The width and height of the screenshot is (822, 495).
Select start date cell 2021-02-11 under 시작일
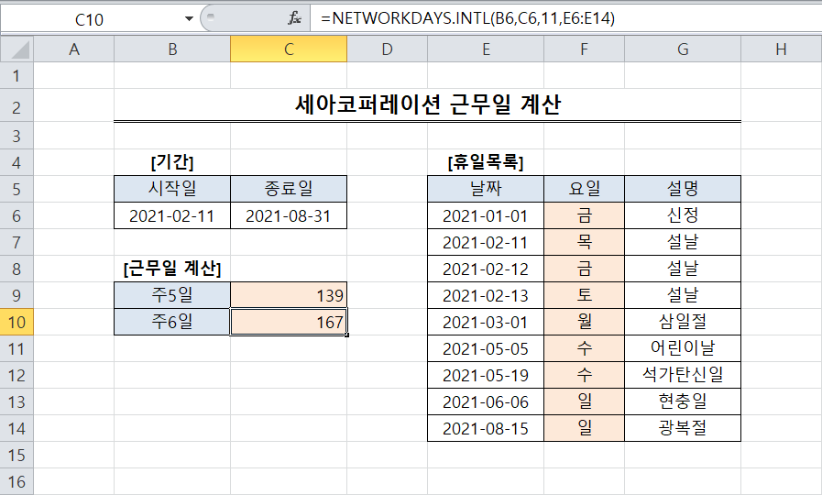pos(172,215)
